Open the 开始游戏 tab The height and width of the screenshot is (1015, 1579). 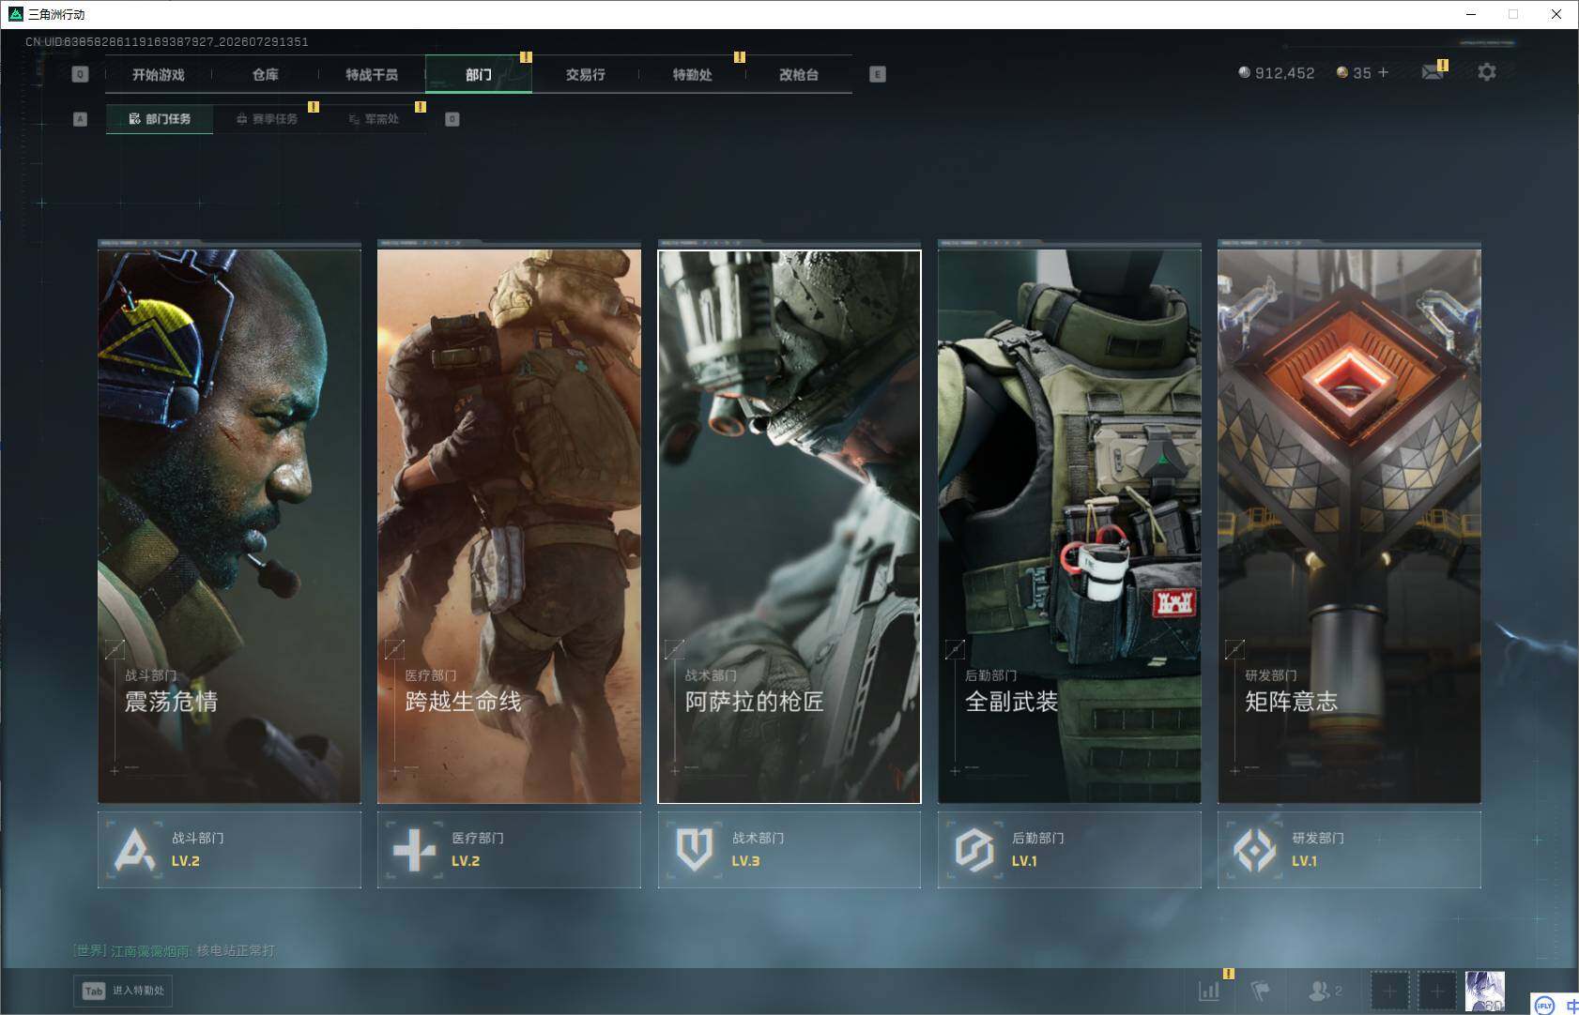pyautogui.click(x=158, y=74)
